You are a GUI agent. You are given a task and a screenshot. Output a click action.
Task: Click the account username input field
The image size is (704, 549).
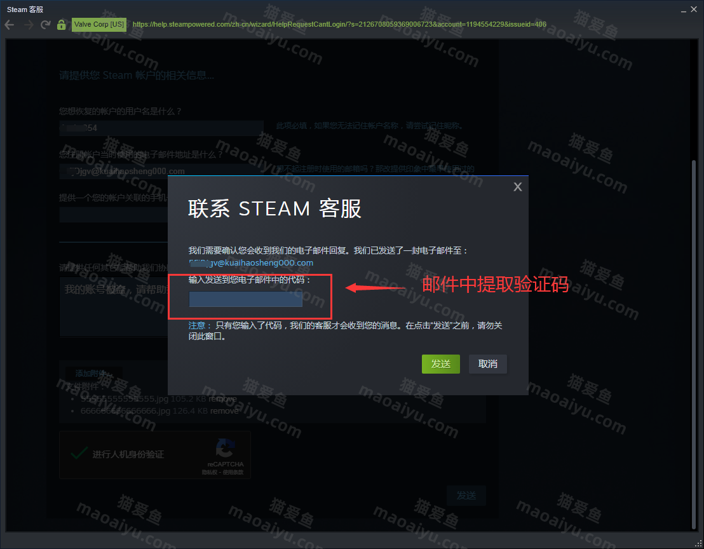161,128
